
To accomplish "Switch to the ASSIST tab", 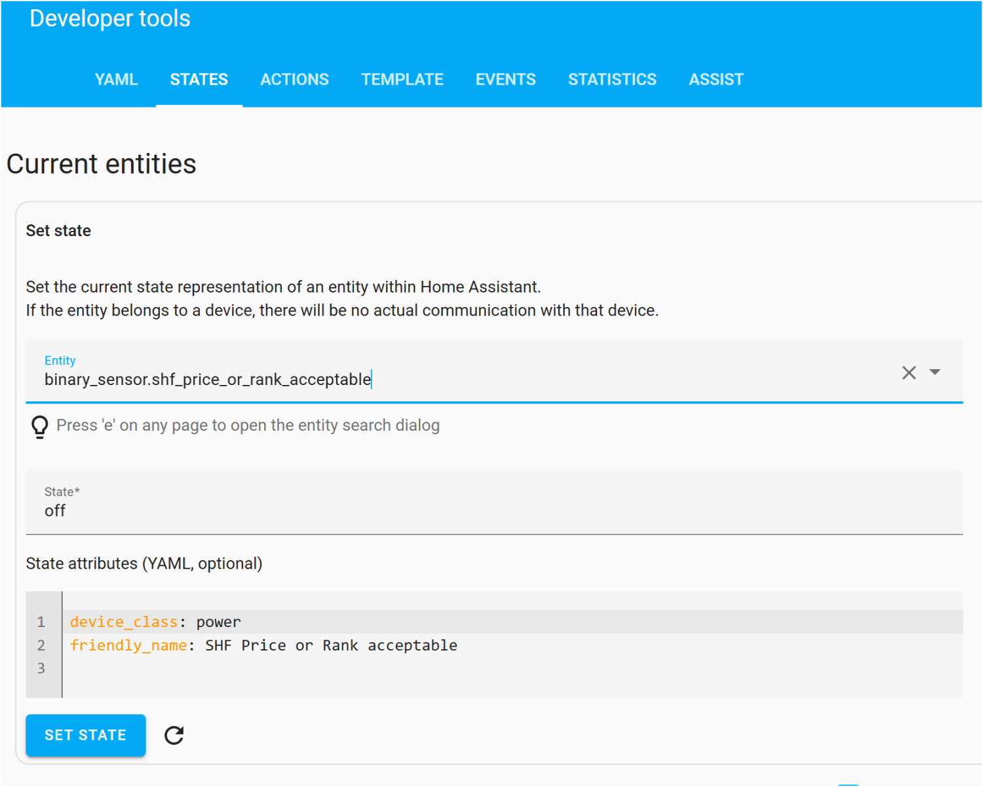I will (x=716, y=79).
